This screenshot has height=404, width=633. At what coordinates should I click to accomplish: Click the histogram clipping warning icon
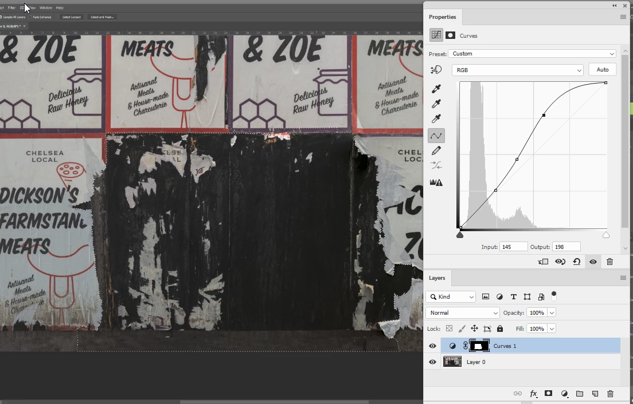click(x=436, y=183)
